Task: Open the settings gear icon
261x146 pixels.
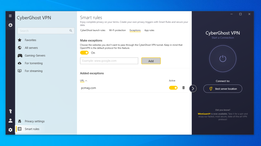Action: 10,130
